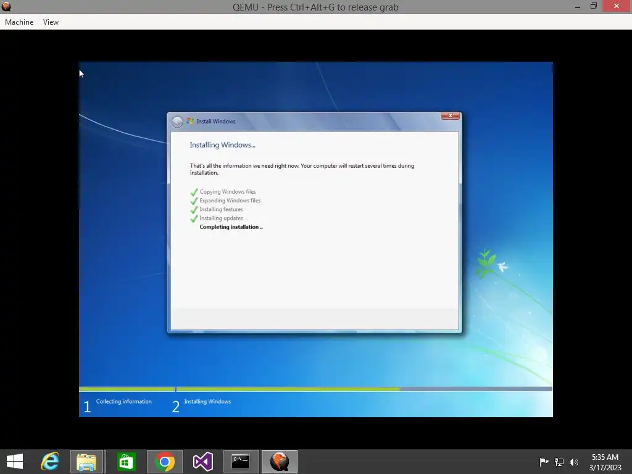The image size is (632, 474).
Task: Click 'Installing features' text
Action: coord(222,210)
